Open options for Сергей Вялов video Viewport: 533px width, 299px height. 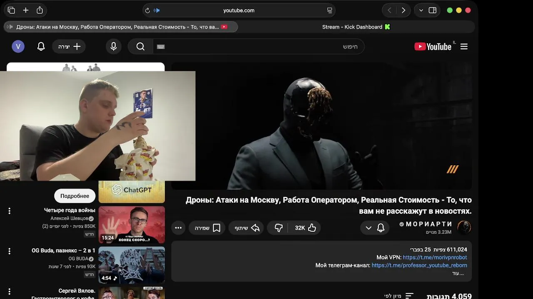(9, 292)
